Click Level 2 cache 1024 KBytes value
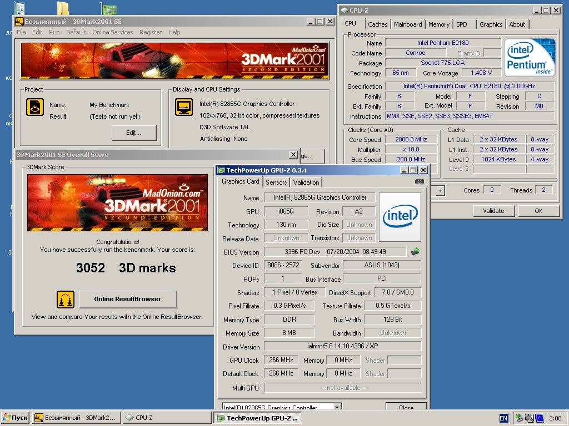This screenshot has height=426, width=569. [x=498, y=159]
